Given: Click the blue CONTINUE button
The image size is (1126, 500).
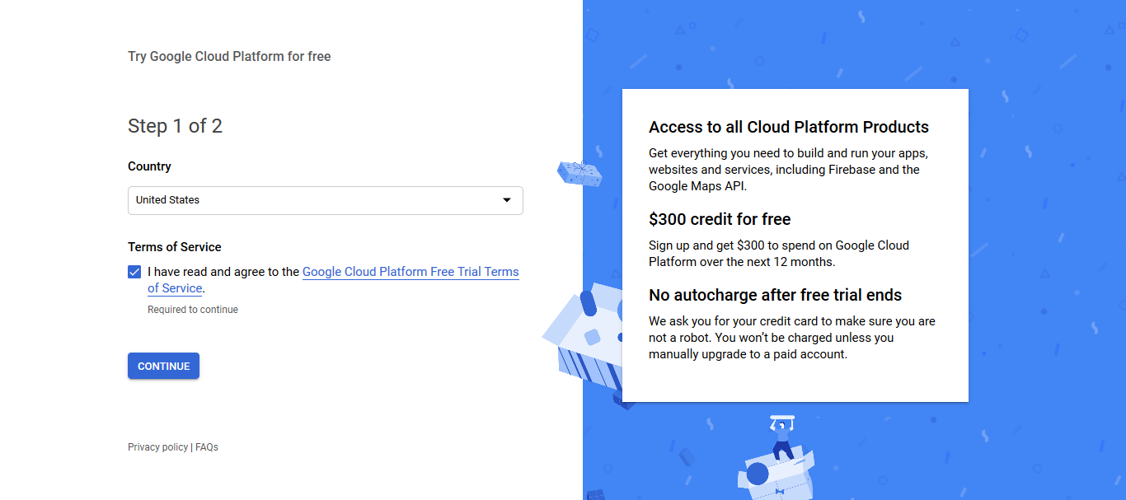Looking at the screenshot, I should [x=163, y=366].
